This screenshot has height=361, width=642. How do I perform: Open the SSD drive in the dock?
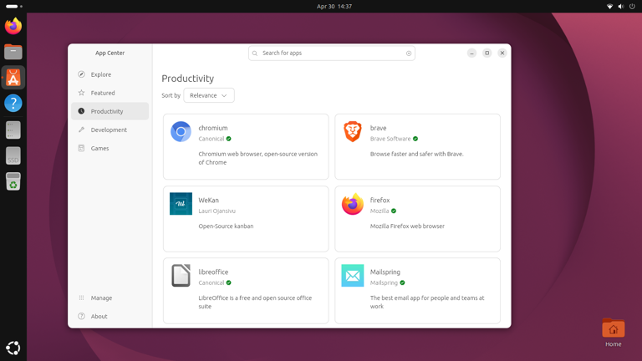point(13,155)
